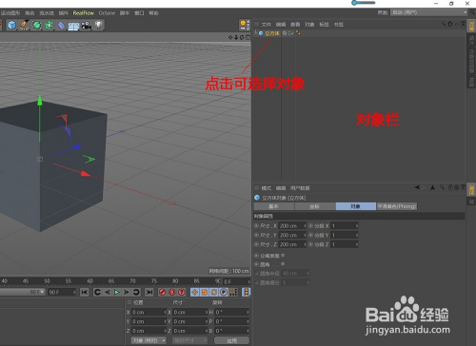The width and height of the screenshot is (476, 346).
Task: Switch to the 坐标 tab
Action: [x=315, y=206]
